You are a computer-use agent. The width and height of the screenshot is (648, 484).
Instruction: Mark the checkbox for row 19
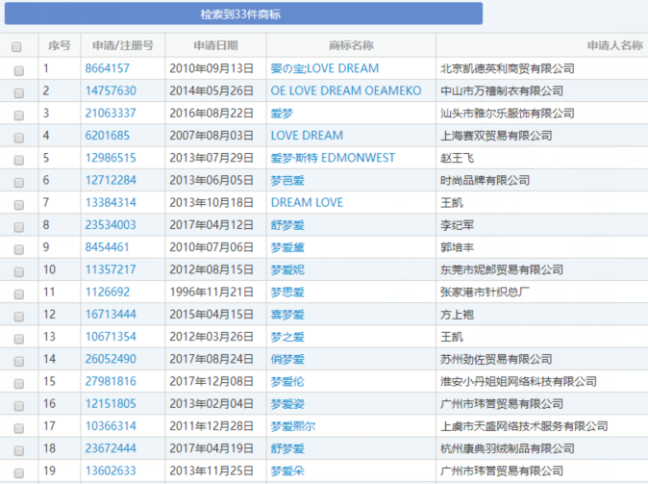click(x=17, y=471)
